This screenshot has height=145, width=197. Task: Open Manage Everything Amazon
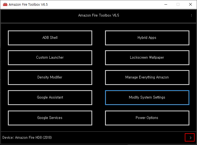point(147,77)
